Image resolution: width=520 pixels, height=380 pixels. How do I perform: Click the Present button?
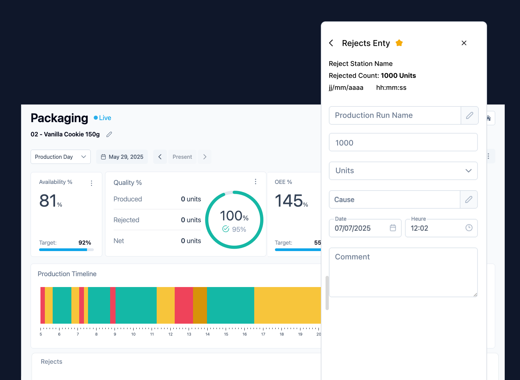182,157
